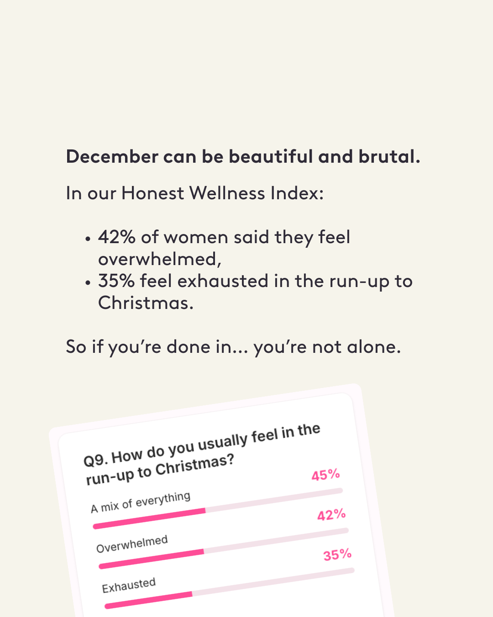Screen dimensions: 493x617
Task: Click the 42% value in survey card
Action: [x=331, y=515]
